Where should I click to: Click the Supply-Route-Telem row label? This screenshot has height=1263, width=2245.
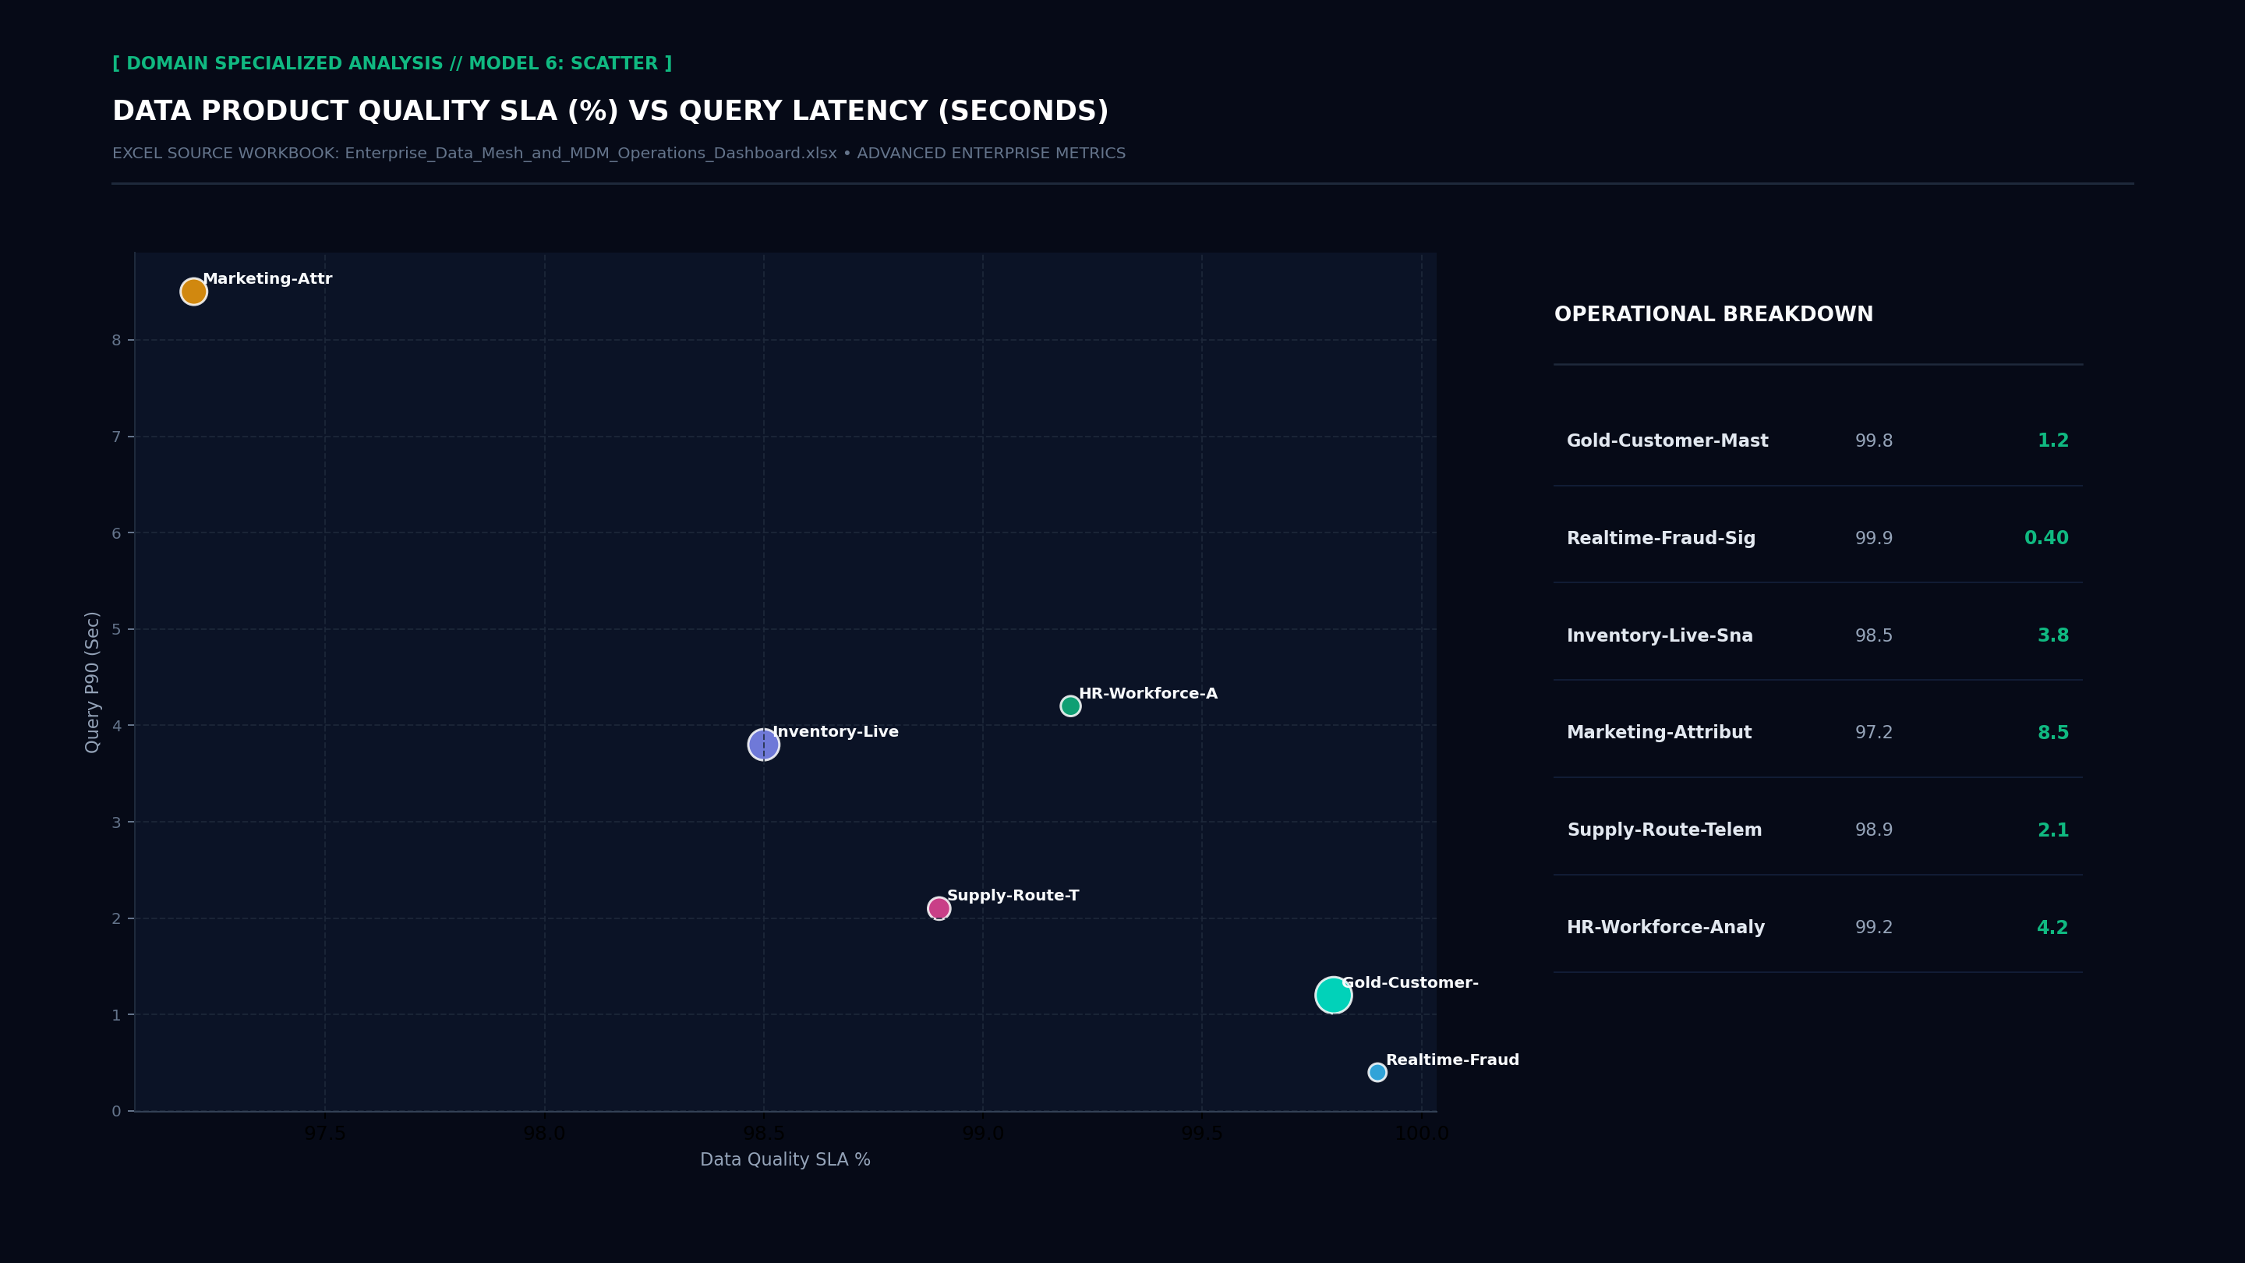pos(1664,830)
